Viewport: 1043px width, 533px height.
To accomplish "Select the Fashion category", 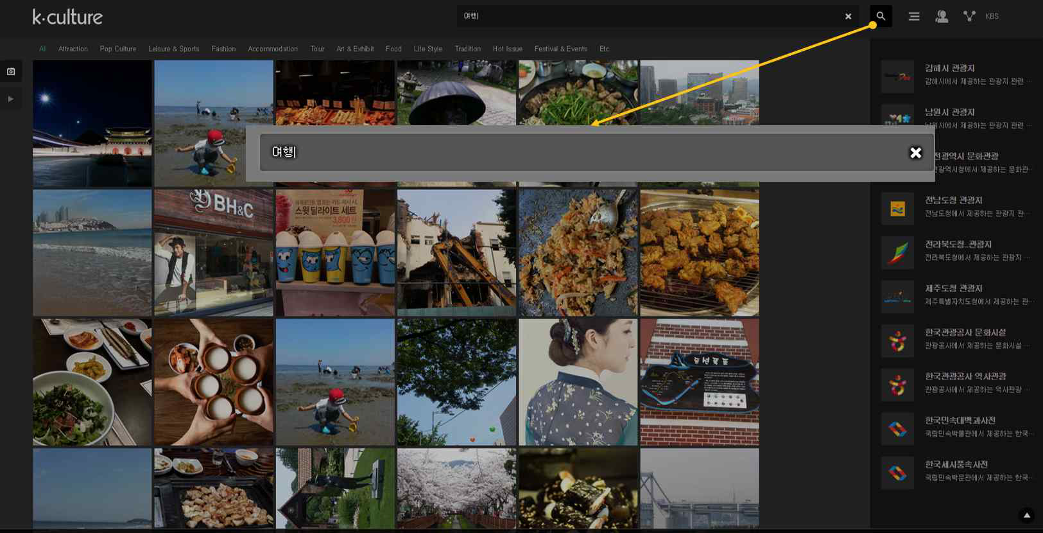I will pyautogui.click(x=223, y=49).
